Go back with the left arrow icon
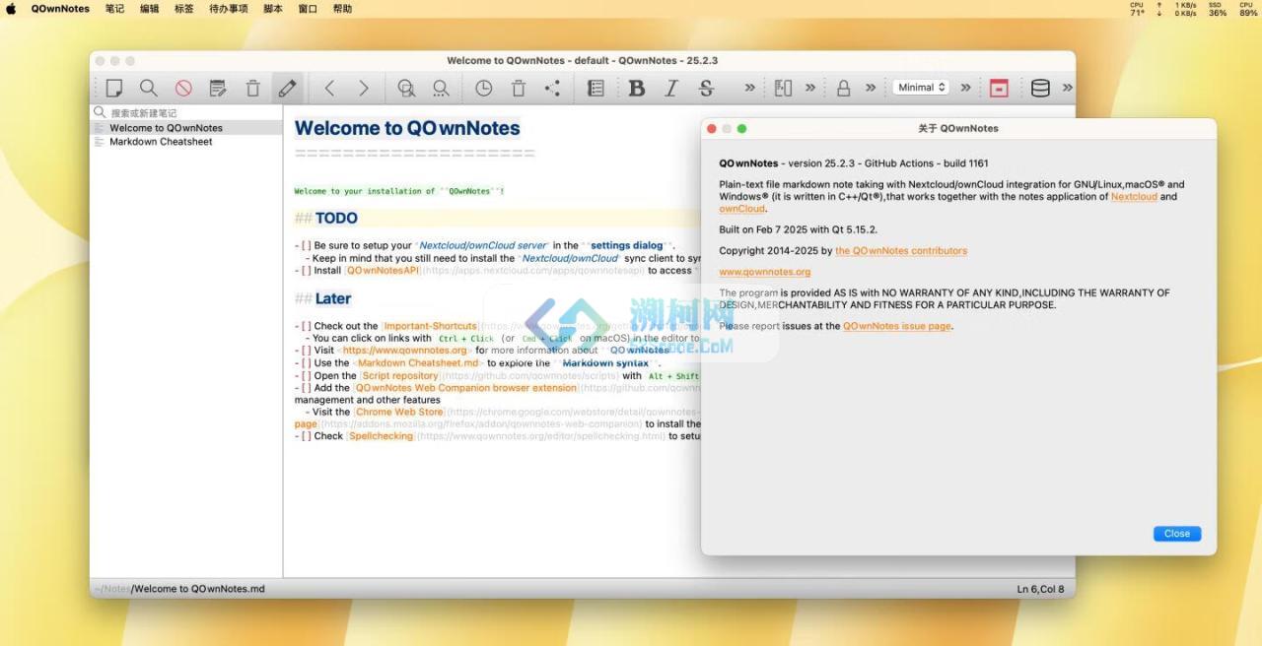 click(329, 88)
